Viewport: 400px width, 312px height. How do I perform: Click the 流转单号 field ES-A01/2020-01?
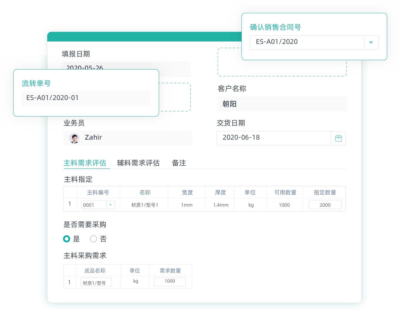[86, 98]
